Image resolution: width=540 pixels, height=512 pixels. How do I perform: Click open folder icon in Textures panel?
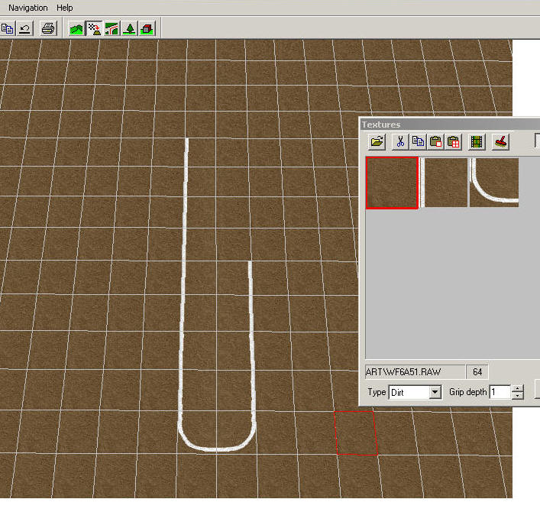[377, 141]
